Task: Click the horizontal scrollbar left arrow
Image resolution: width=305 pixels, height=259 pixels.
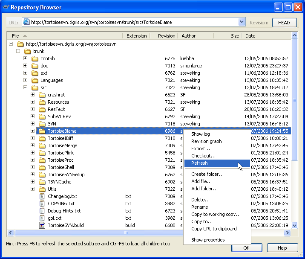Action: point(11,233)
